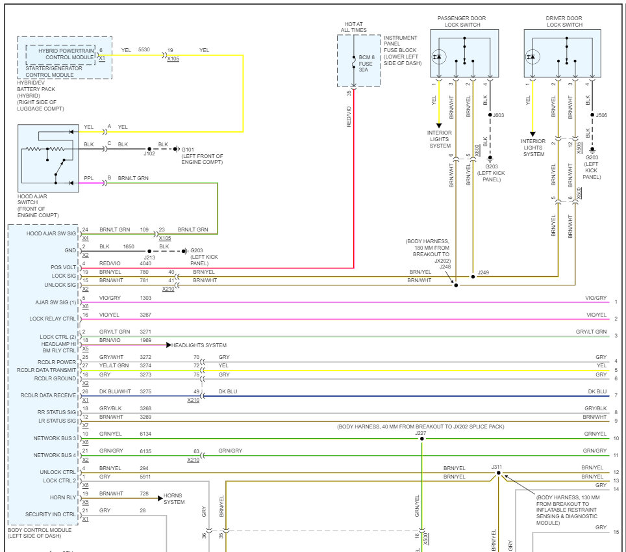Select the "UNLOCK SIG" pin label

click(x=60, y=285)
